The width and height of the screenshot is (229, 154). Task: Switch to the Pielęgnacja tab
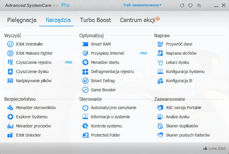(x=22, y=20)
